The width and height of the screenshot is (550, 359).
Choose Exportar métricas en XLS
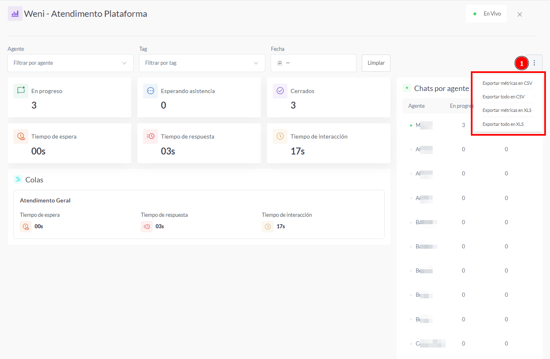[x=507, y=110]
